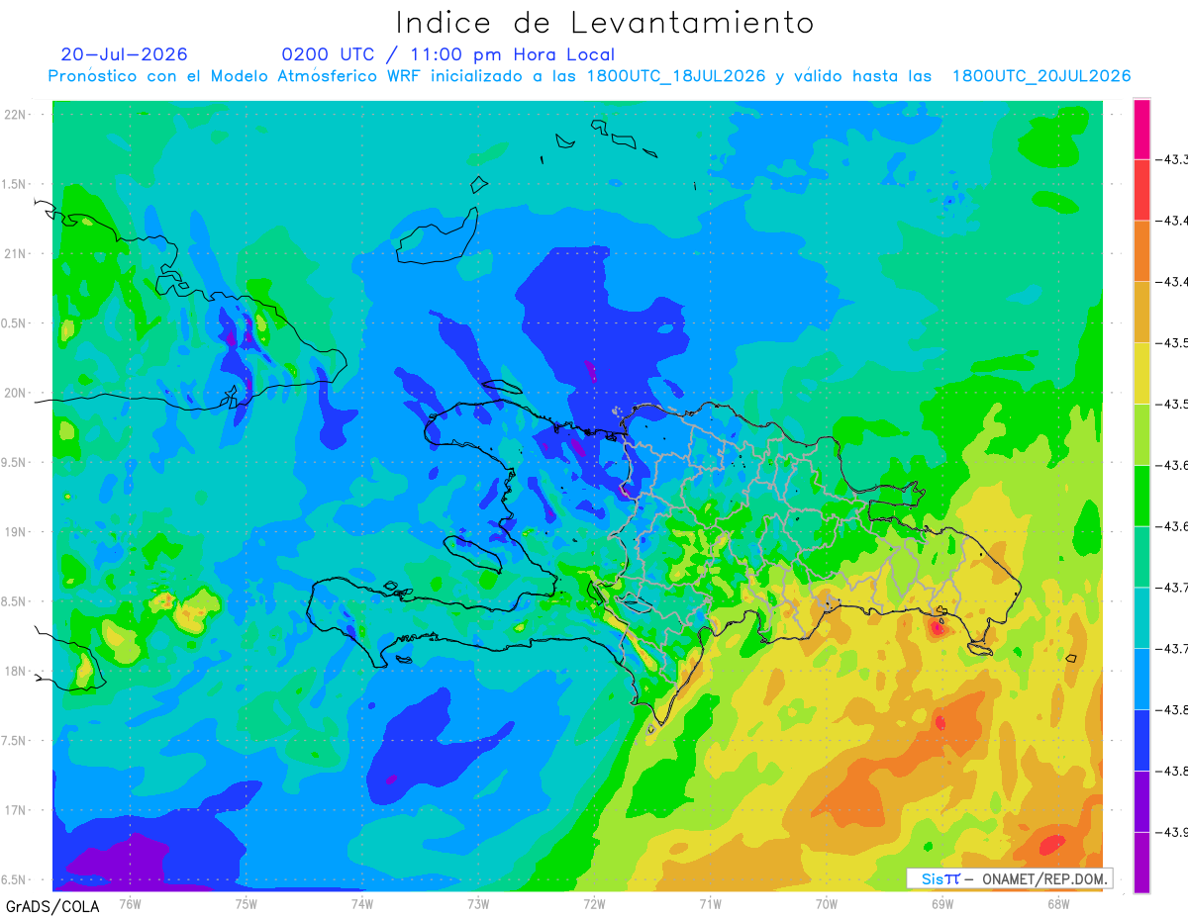Image resolution: width=1188 pixels, height=917 pixels.
Task: Click the '7.5N' latitude tick label
Action: pos(15,740)
